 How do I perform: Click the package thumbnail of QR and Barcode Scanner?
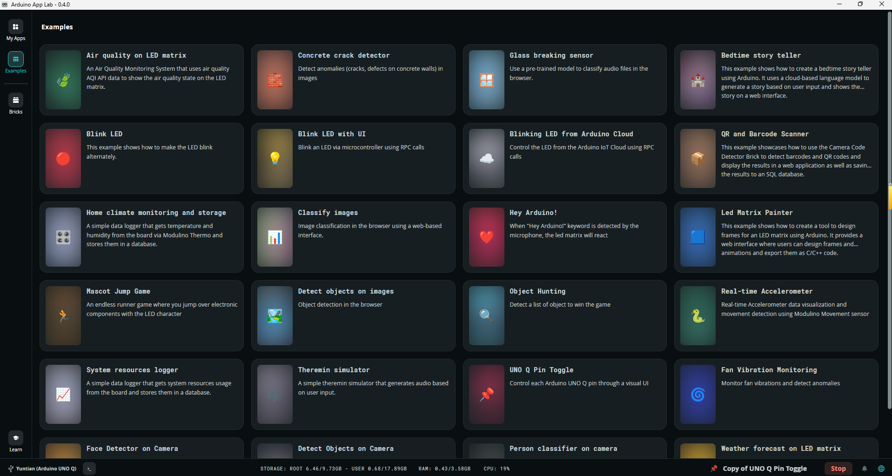(698, 158)
